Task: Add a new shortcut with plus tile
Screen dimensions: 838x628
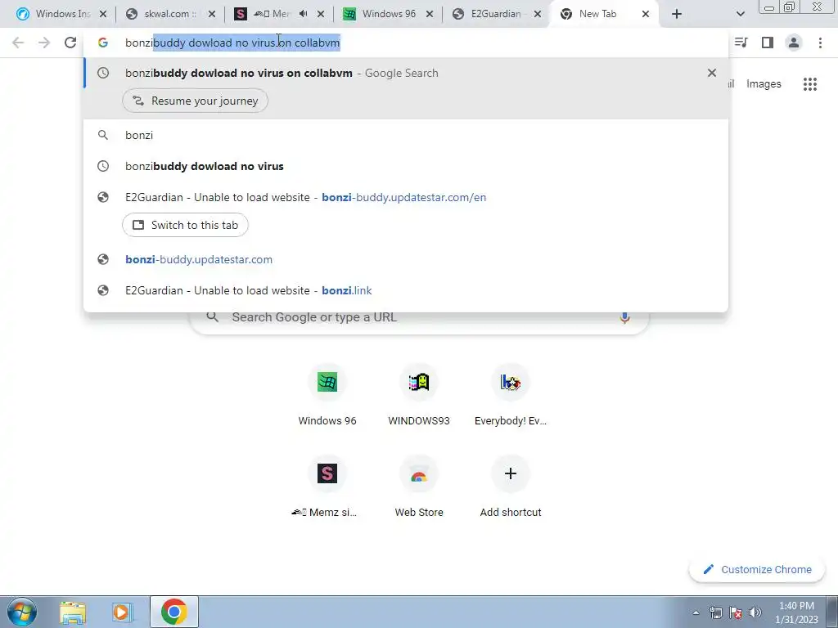Action: tap(511, 487)
